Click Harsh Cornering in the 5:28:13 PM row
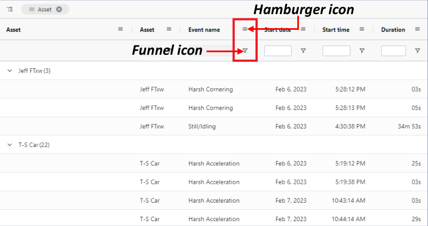 pyautogui.click(x=210, y=108)
